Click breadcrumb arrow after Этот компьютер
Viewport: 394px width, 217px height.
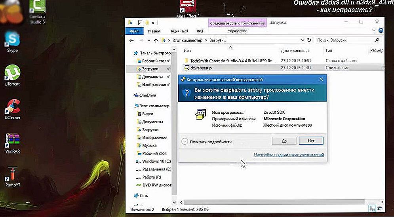click(206, 40)
